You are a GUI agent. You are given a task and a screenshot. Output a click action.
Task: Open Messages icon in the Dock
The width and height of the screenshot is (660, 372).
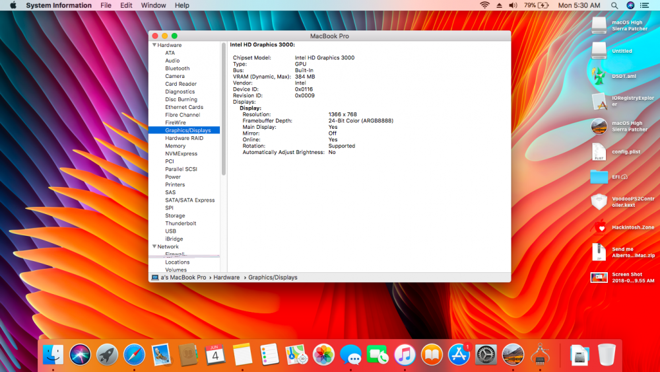350,354
